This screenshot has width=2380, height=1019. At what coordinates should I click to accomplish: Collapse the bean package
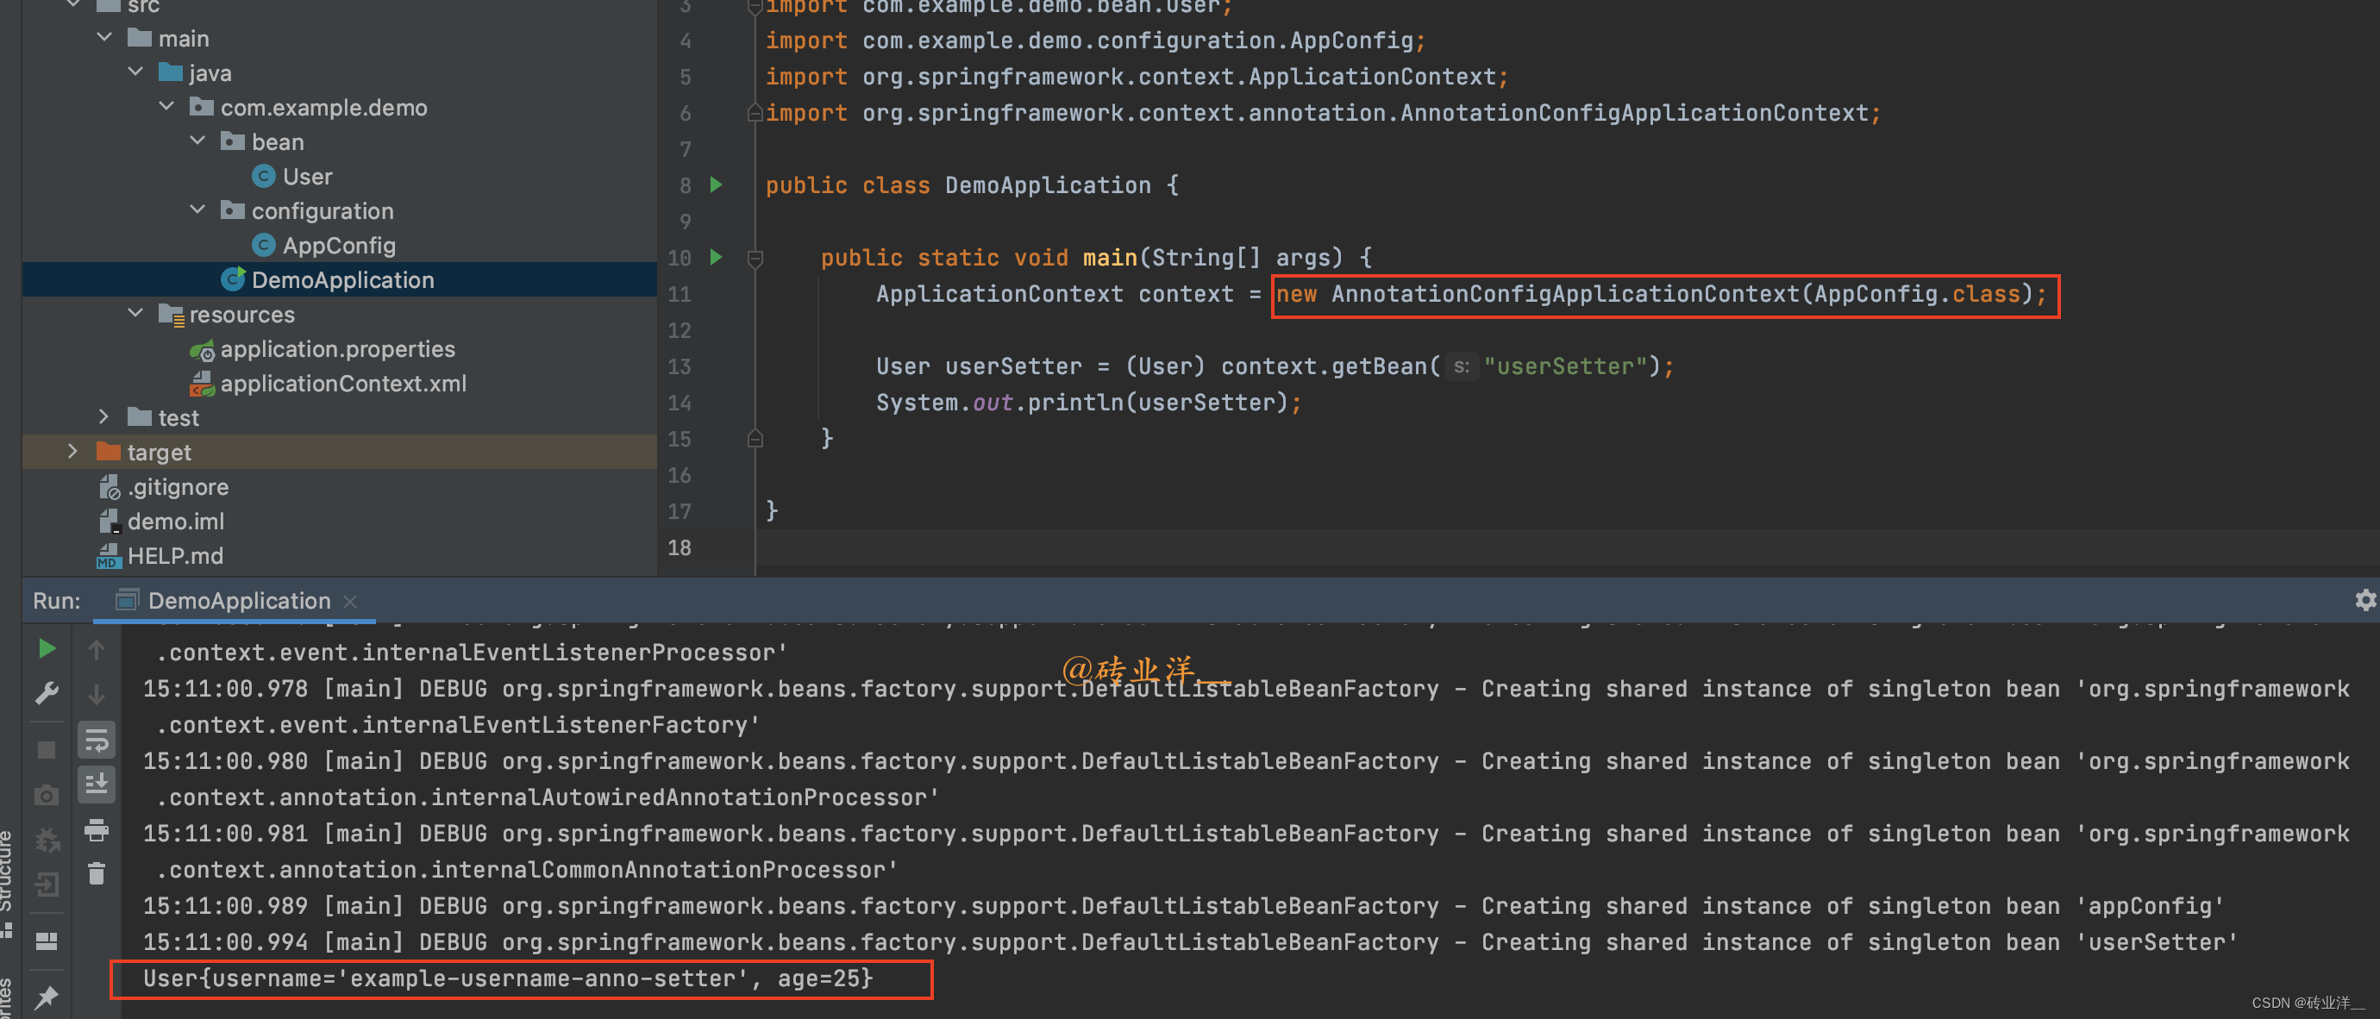pos(197,141)
